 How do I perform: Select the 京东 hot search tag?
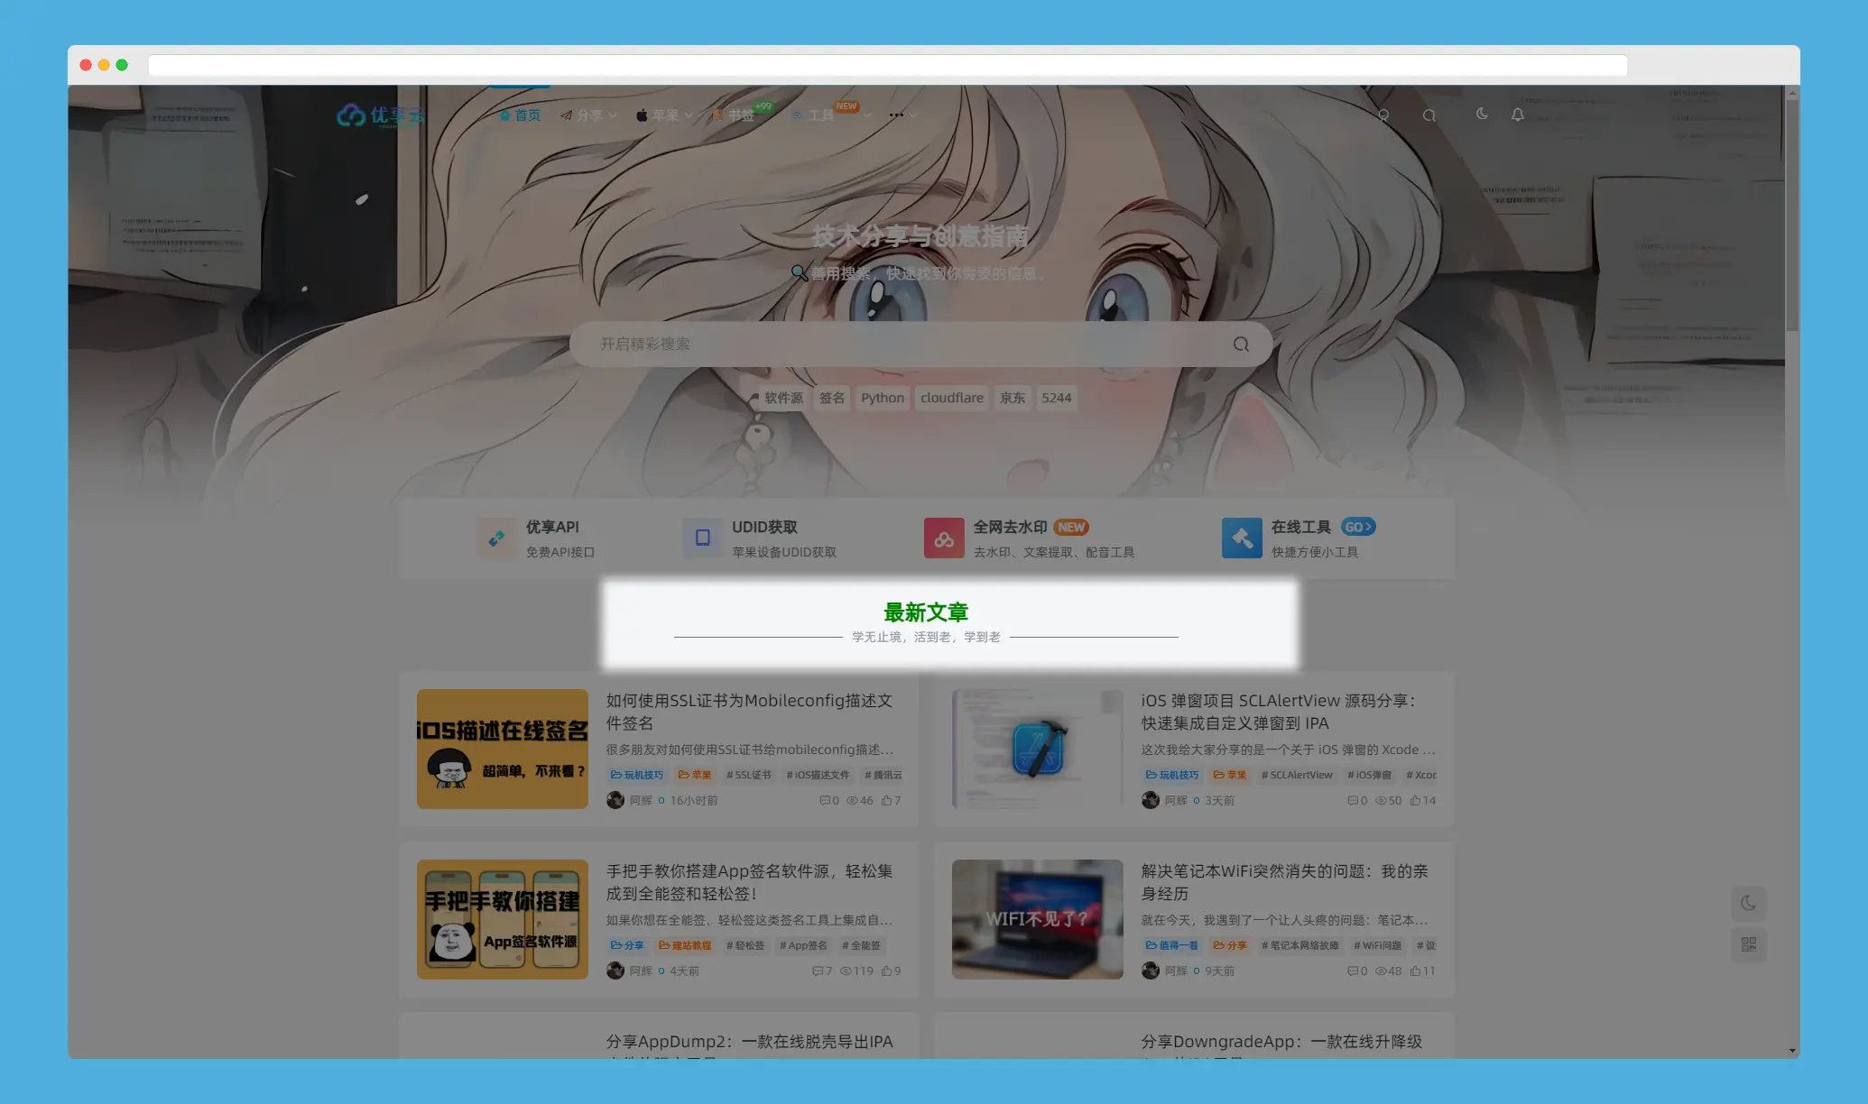(x=1013, y=398)
